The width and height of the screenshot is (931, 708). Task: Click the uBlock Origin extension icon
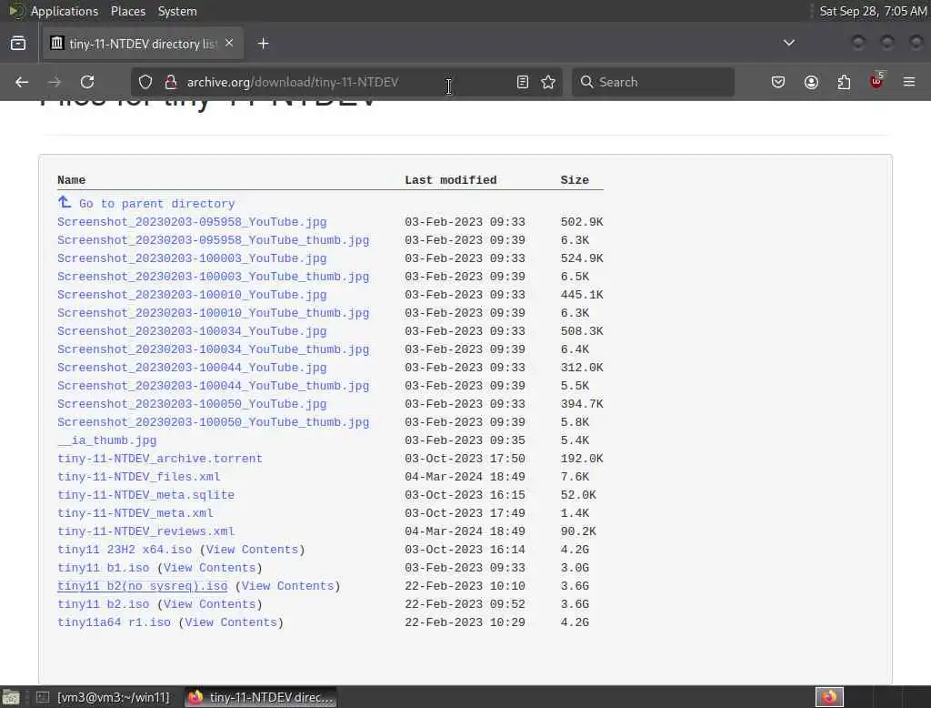877,81
